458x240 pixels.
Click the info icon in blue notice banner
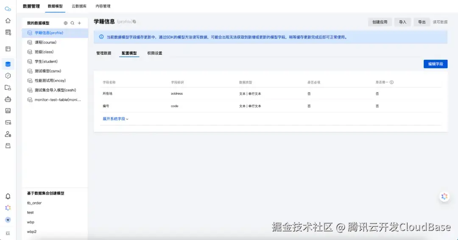(x=101, y=37)
